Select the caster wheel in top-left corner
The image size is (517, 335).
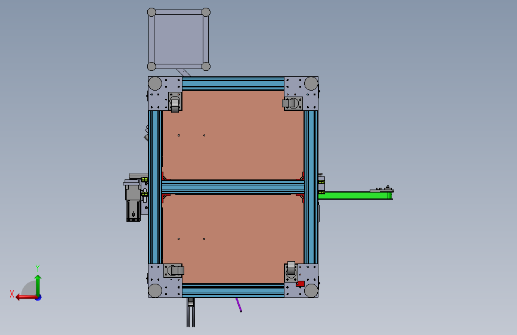pyautogui.click(x=175, y=102)
